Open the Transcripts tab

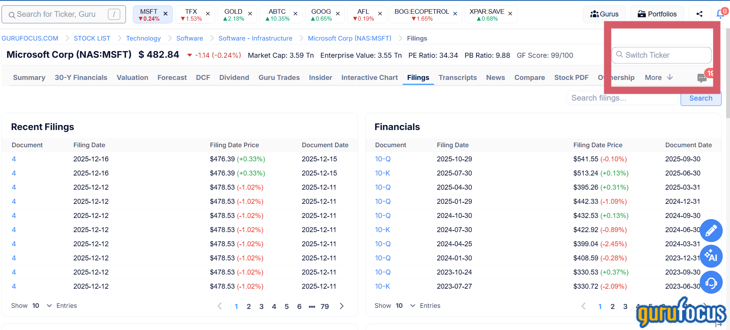point(458,78)
